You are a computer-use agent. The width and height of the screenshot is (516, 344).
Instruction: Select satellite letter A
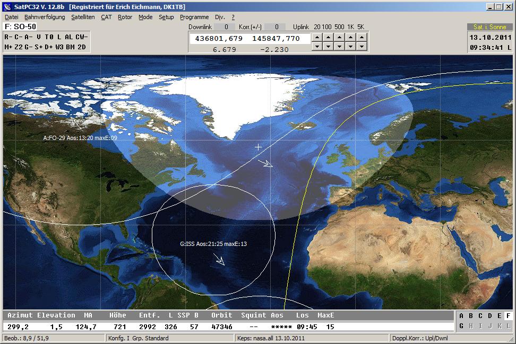(x=462, y=316)
